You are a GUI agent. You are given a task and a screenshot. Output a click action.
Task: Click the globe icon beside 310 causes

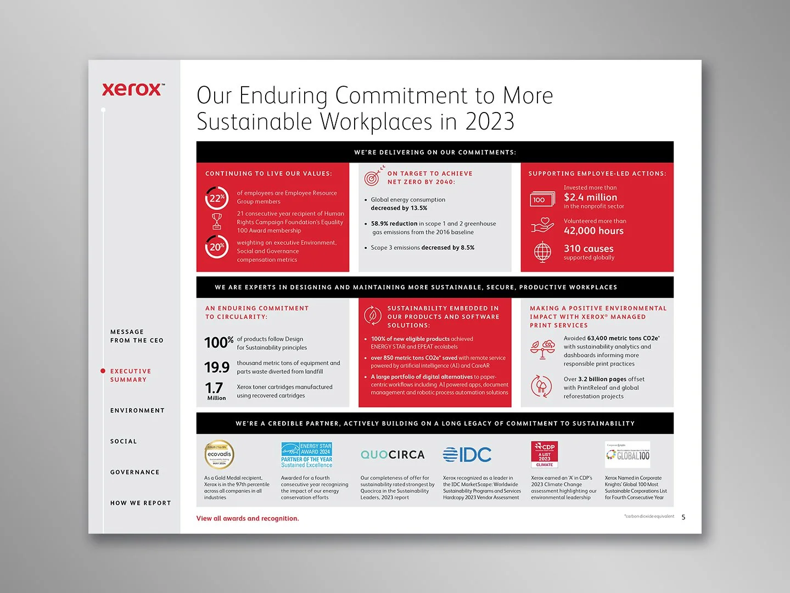[542, 252]
